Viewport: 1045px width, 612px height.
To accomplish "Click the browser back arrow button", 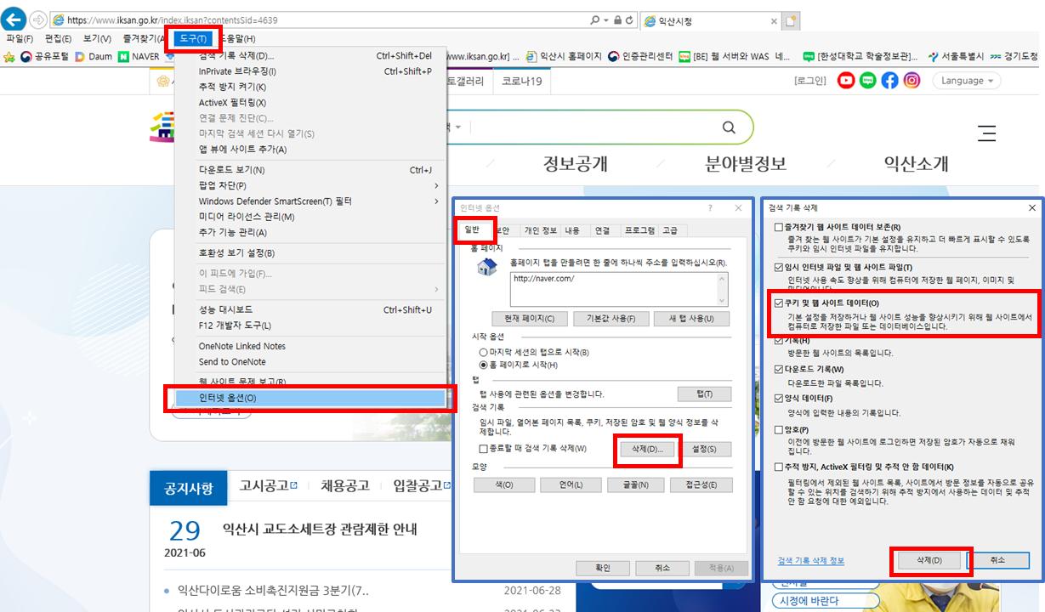I will [14, 19].
